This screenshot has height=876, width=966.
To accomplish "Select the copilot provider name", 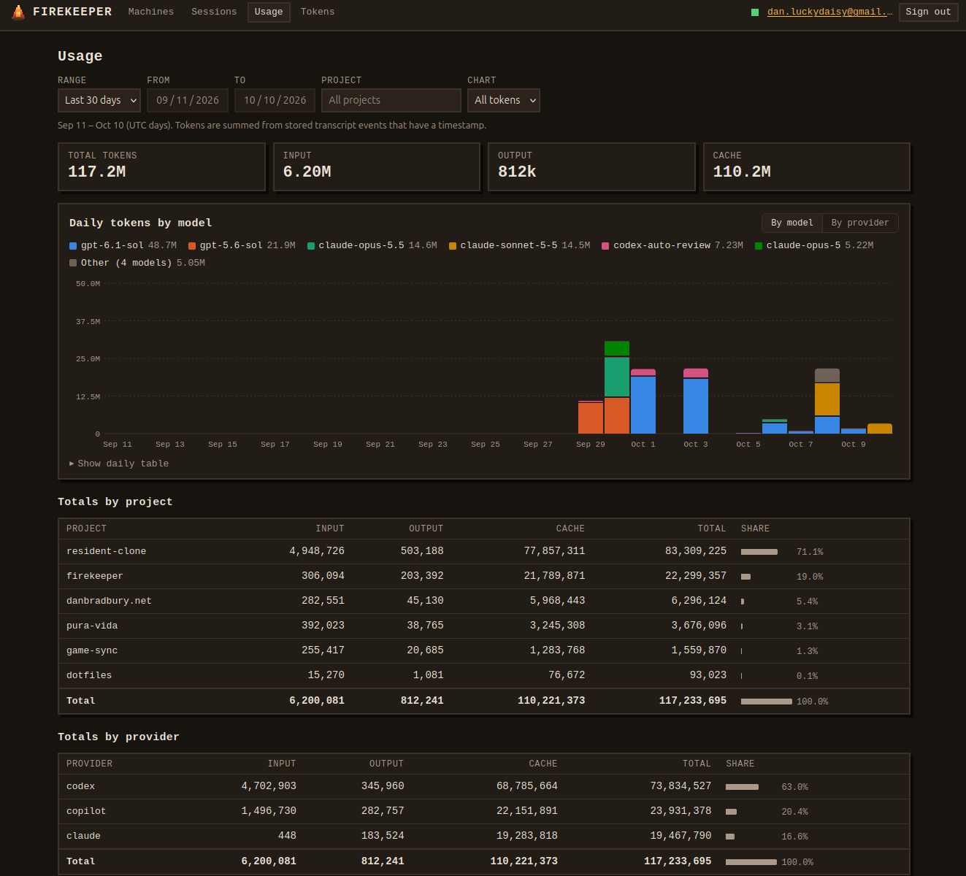I will click(x=86, y=811).
